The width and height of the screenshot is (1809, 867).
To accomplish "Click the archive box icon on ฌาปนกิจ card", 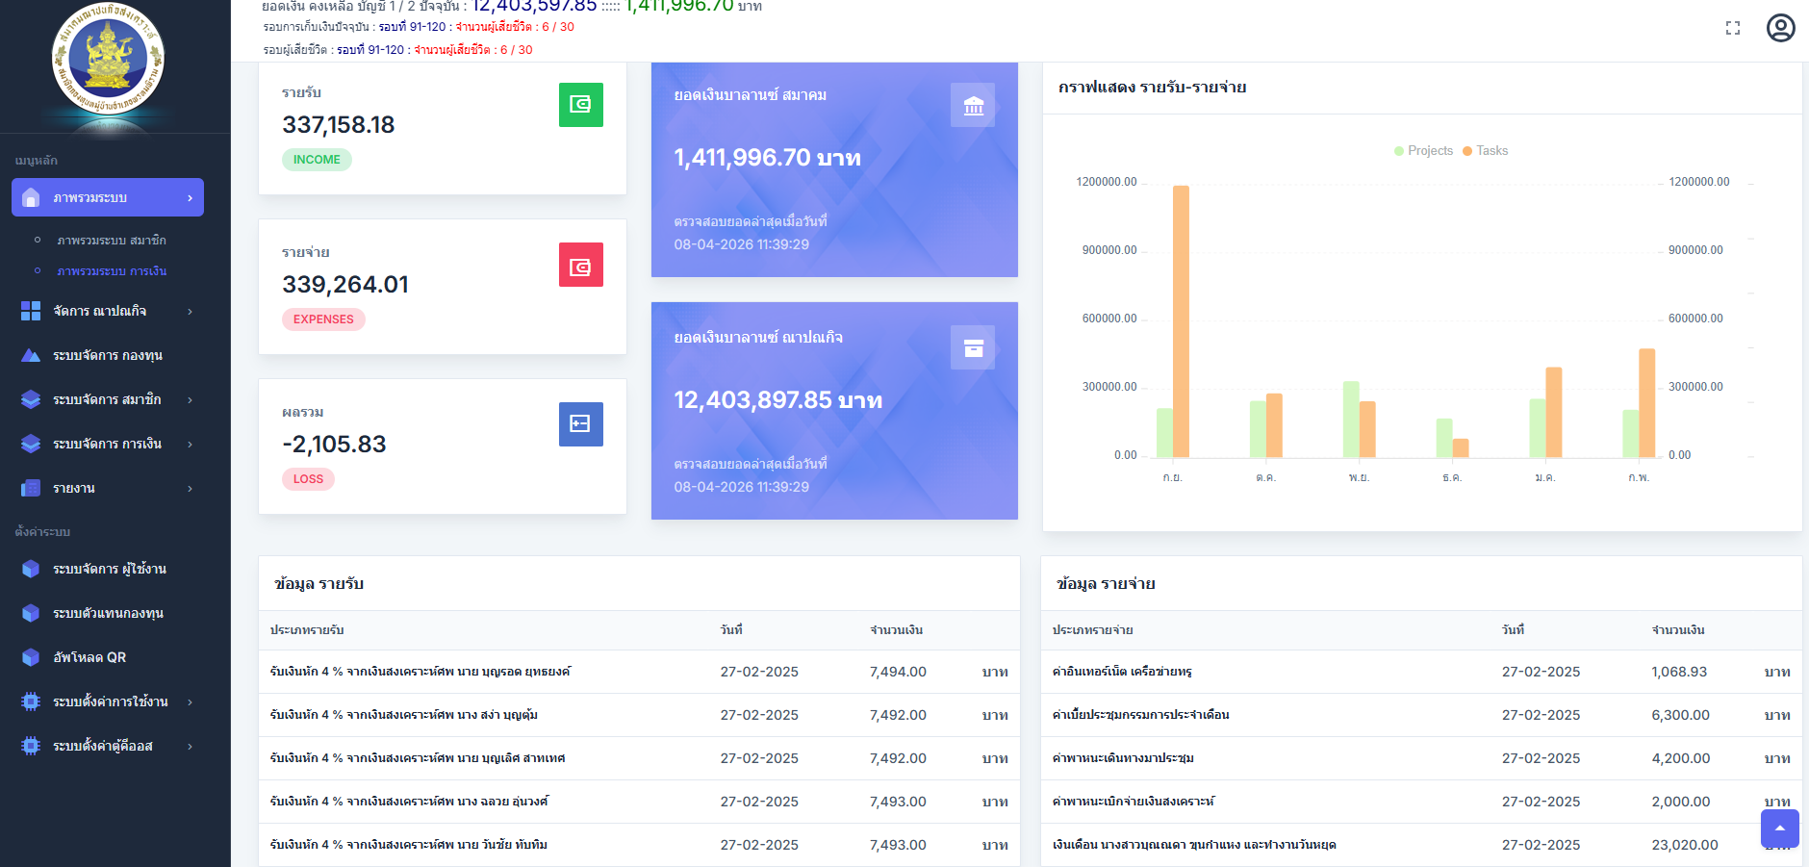I will 973,347.
